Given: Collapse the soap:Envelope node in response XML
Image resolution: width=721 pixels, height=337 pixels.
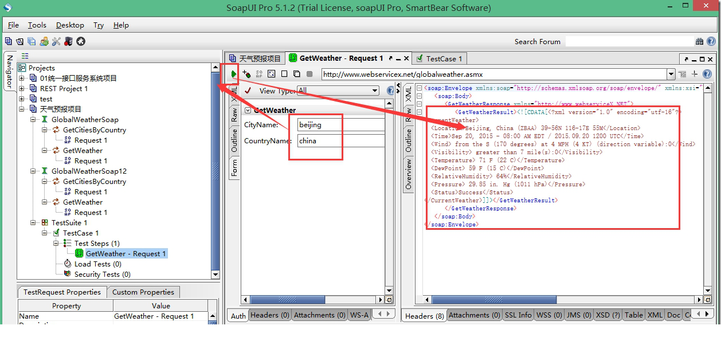Looking at the screenshot, I should pos(419,88).
